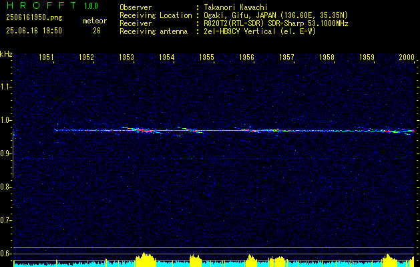
Task: Click the meteor echo trace near 1956
Action: [x=250, y=130]
